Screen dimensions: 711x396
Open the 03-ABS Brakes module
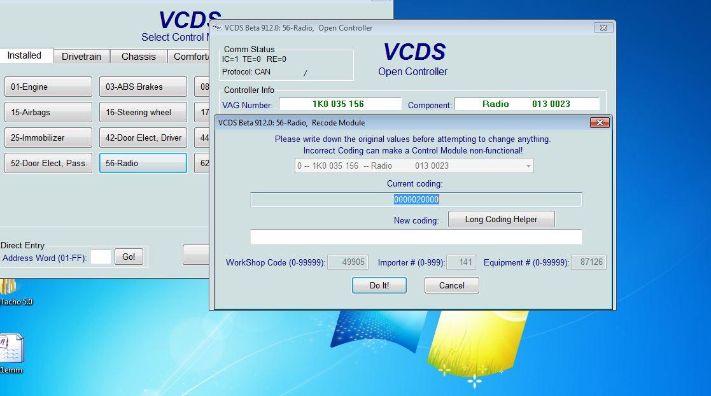[x=143, y=87]
